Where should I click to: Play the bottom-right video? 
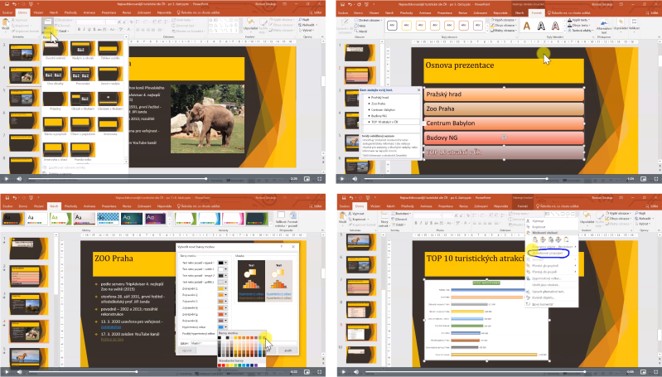point(343,372)
